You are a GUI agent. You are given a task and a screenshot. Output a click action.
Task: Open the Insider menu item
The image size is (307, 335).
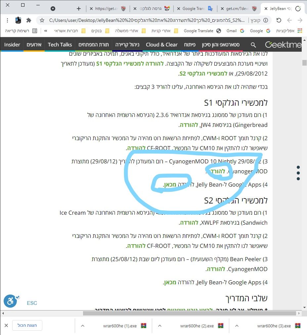pos(12,45)
